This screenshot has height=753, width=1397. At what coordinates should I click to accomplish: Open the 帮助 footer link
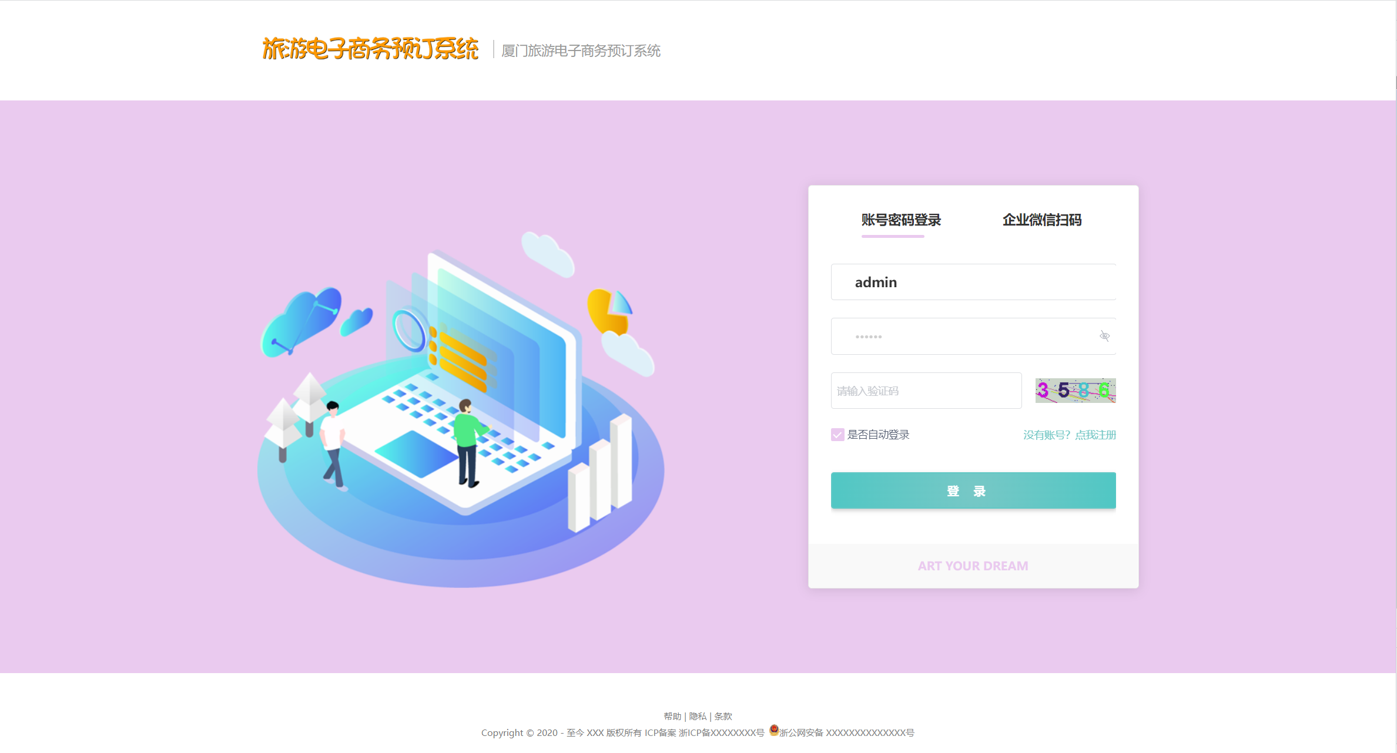click(672, 717)
